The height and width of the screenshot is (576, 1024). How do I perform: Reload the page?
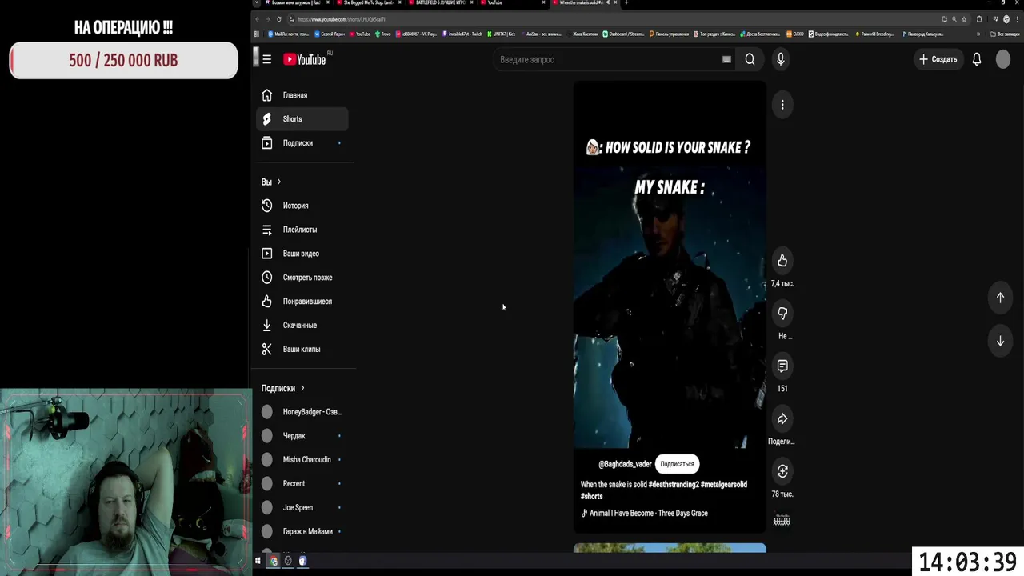pos(279,19)
